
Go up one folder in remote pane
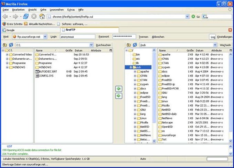click(x=128, y=45)
